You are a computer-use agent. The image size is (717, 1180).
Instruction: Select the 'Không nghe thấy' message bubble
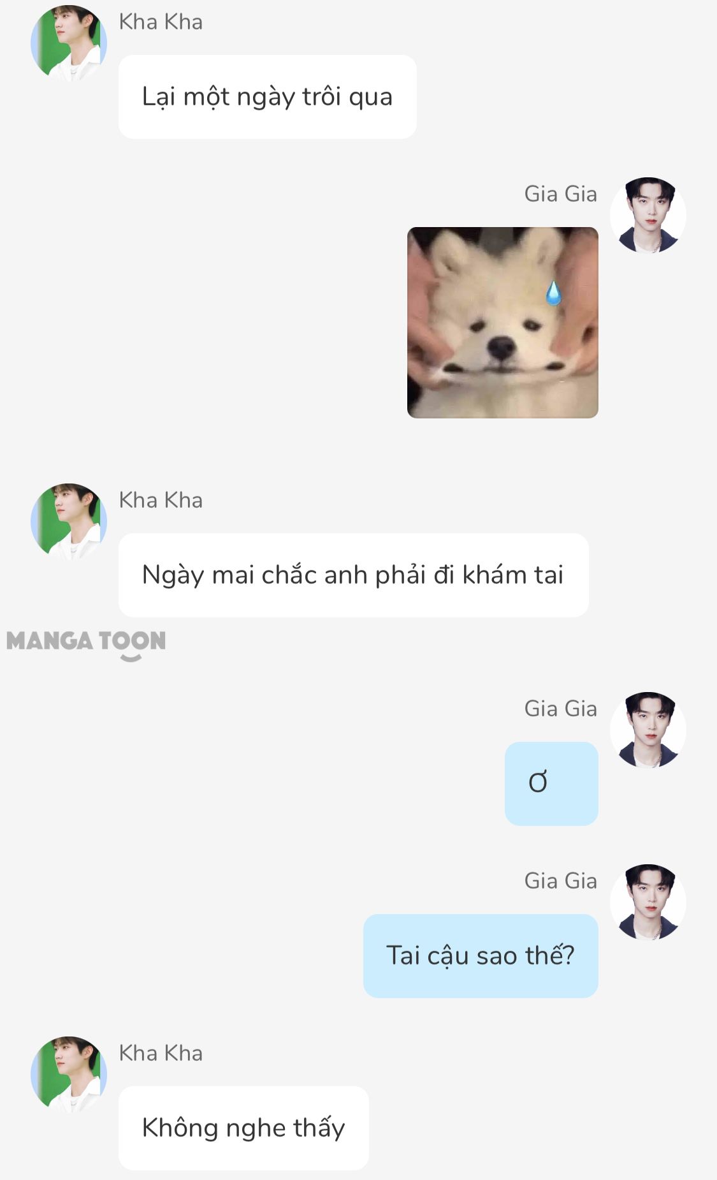click(x=243, y=1128)
